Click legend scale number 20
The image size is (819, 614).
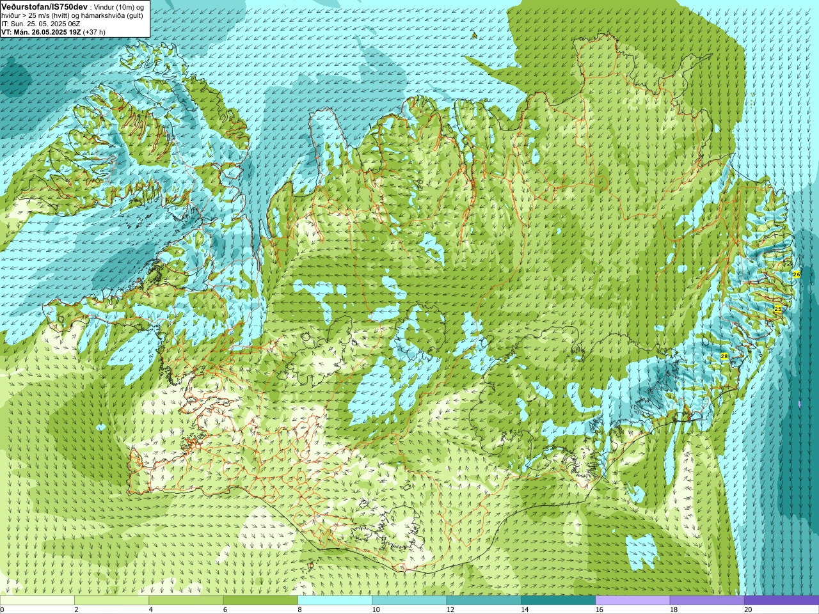[748, 610]
